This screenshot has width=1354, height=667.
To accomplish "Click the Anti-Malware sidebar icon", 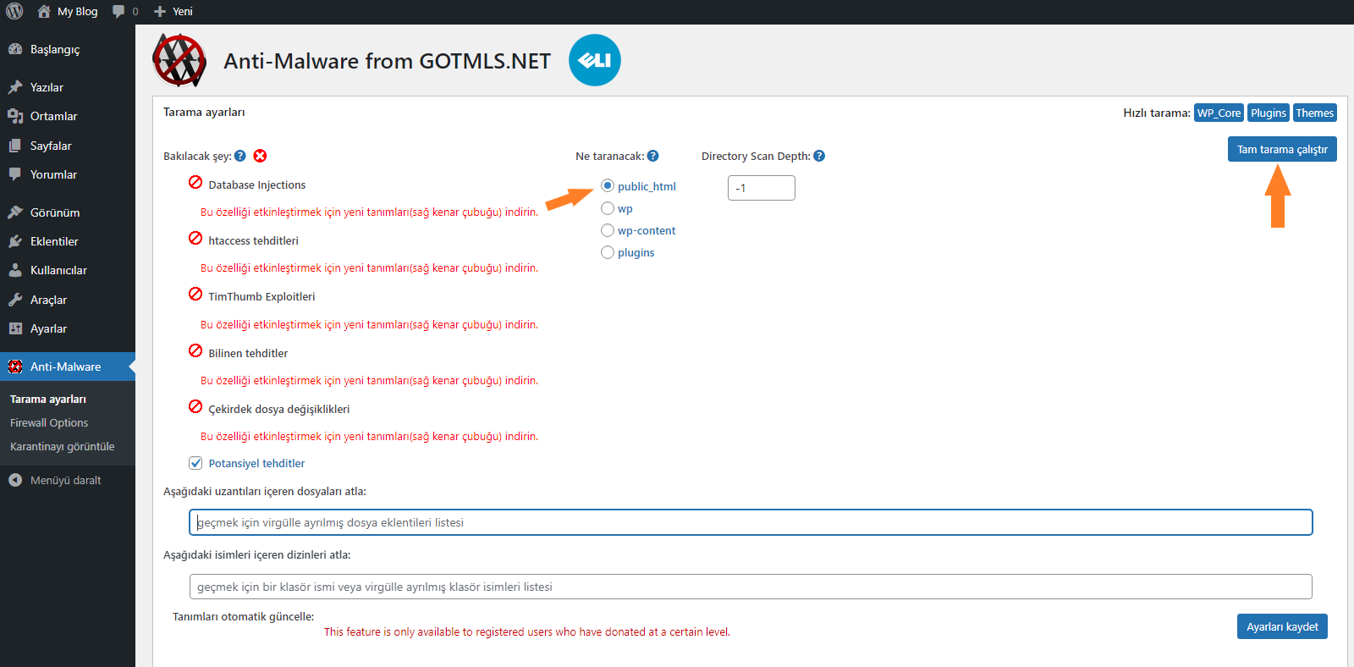I will pyautogui.click(x=15, y=367).
